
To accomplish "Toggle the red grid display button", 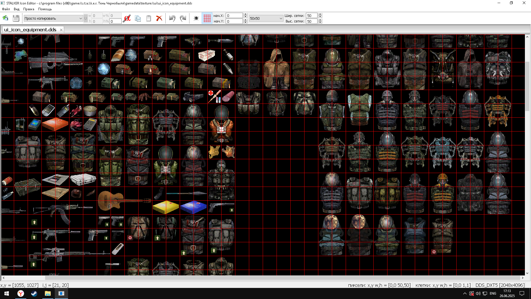I will pyautogui.click(x=207, y=18).
